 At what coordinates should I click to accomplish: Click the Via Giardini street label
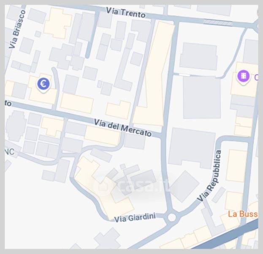135,218
